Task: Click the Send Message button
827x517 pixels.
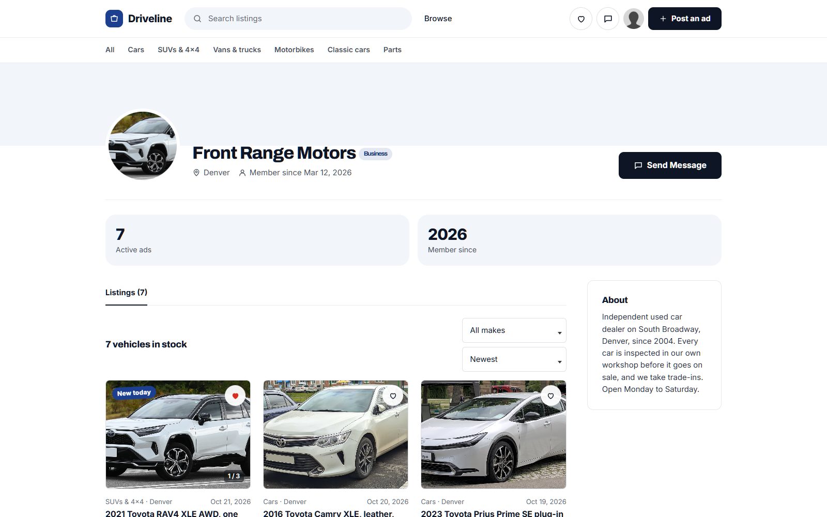Action: 670,165
